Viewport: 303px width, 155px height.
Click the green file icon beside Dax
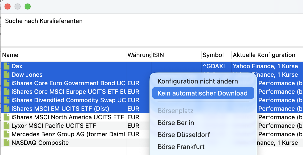tap(6, 66)
